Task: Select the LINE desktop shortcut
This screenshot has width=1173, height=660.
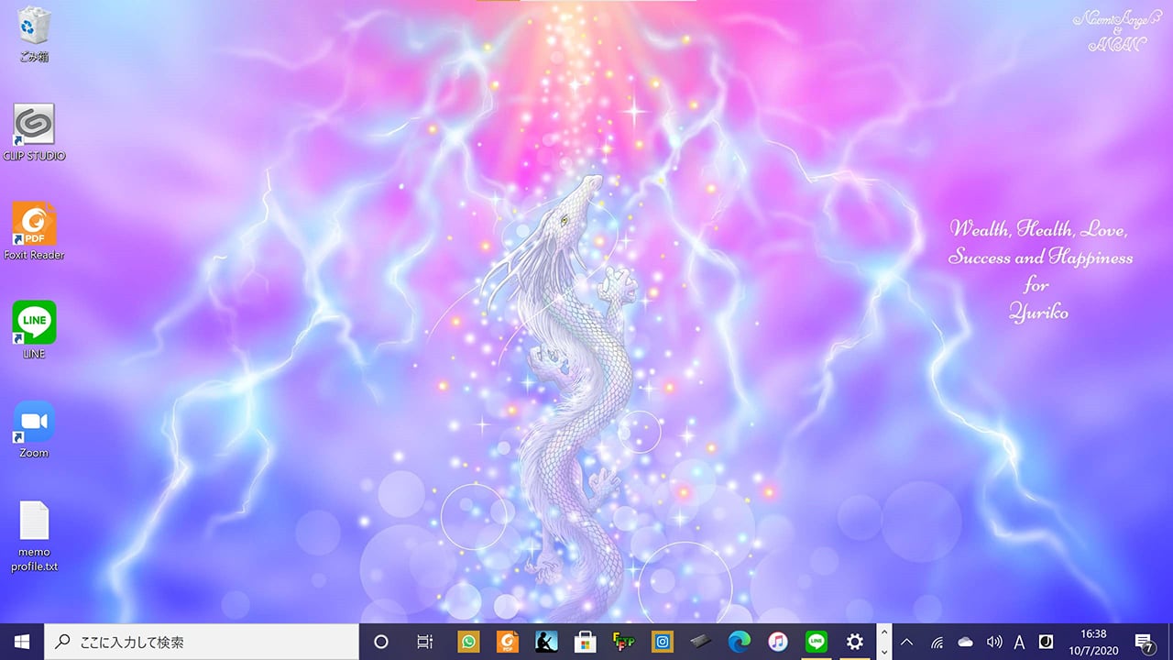Action: 34,330
